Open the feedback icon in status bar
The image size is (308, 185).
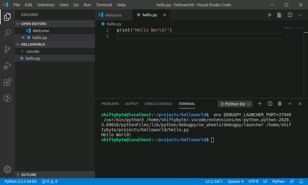(x=292, y=182)
